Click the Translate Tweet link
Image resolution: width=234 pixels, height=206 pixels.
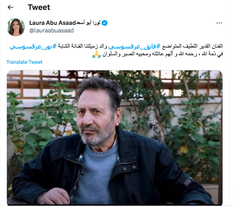[24, 62]
